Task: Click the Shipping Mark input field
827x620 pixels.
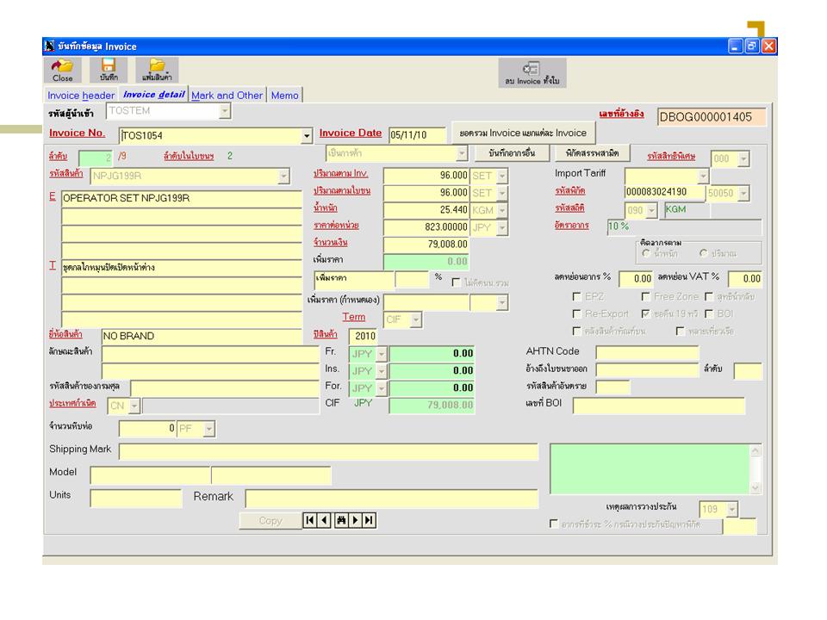Action: [x=327, y=452]
